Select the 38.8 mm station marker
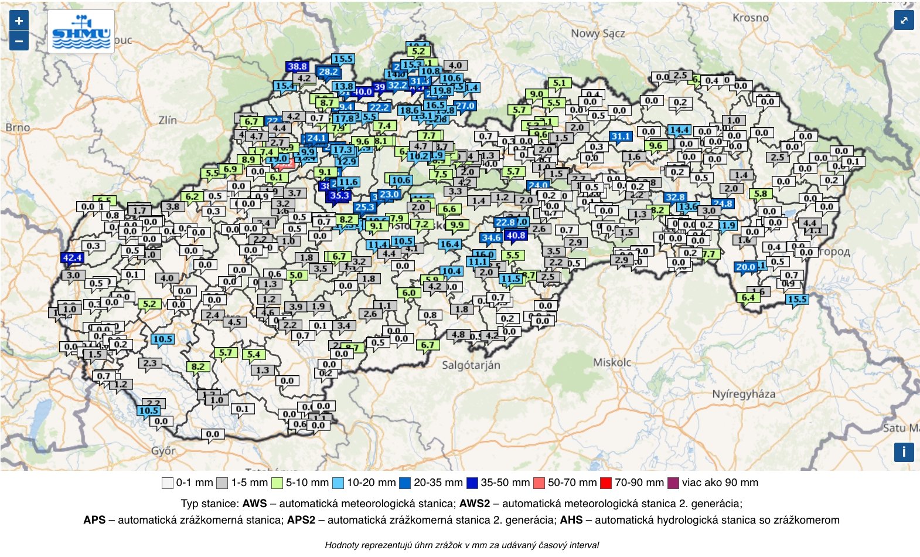This screenshot has height=557, width=920. click(298, 67)
